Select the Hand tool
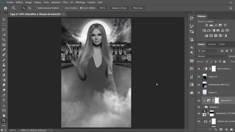 (4, 115)
